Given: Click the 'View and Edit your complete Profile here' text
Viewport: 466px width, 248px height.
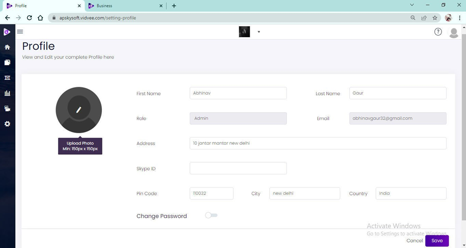Looking at the screenshot, I should point(68,57).
